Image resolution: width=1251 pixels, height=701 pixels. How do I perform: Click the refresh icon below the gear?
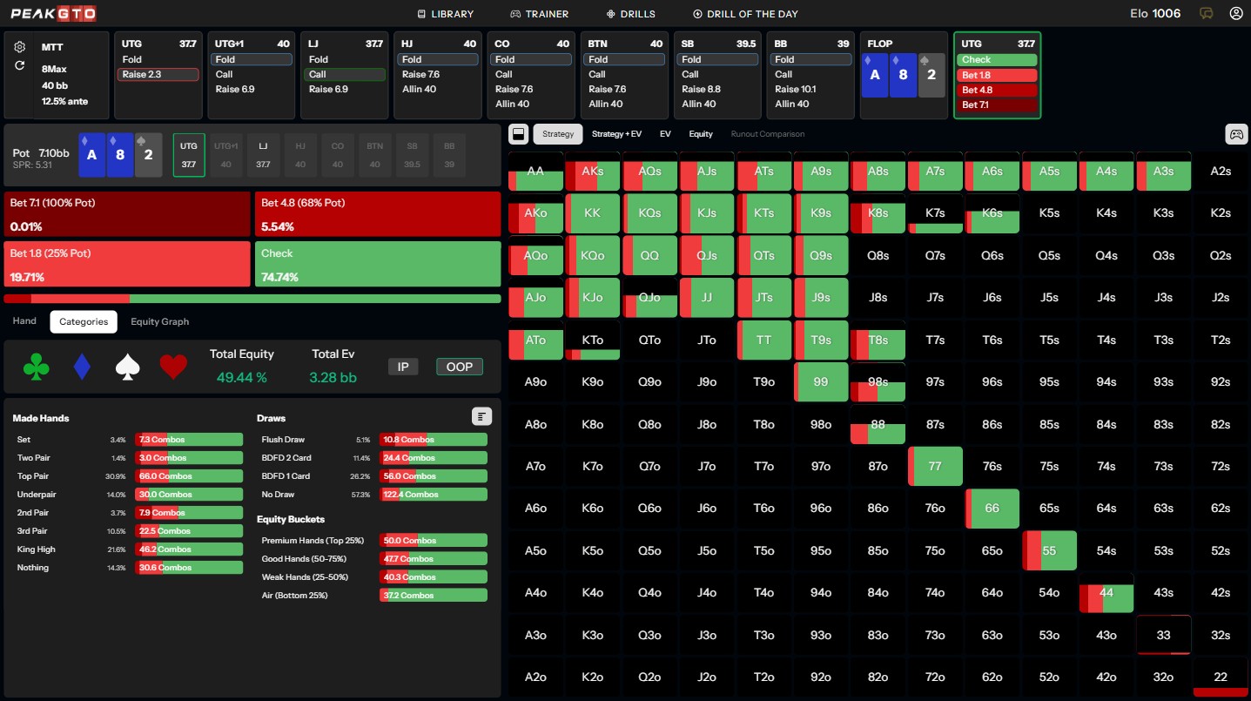click(x=20, y=65)
